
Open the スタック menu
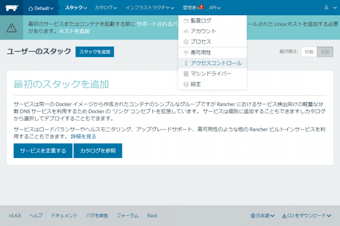76,8
